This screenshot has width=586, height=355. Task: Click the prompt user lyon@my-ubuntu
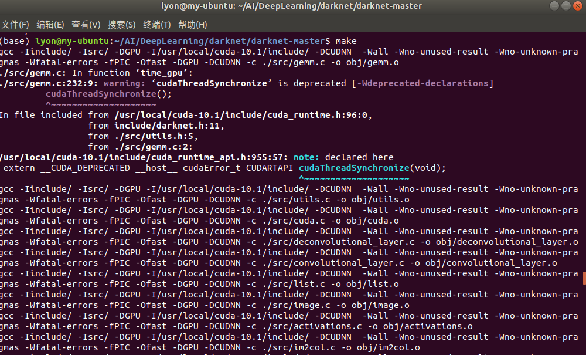72,41
